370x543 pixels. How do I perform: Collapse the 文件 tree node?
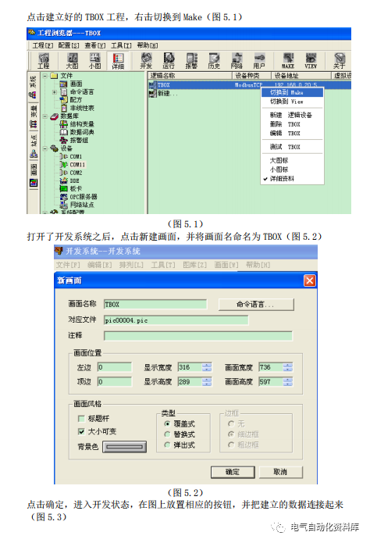(x=45, y=76)
